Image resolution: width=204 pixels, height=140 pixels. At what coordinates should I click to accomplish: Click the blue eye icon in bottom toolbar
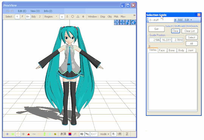8,134
